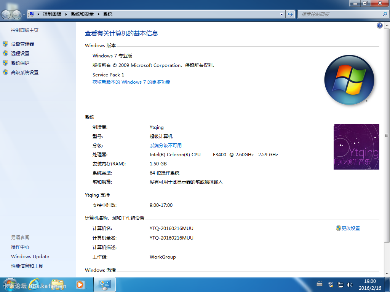The width and height of the screenshot is (390, 292).
Task: Click the model value '超级计算机'
Action: point(161,136)
